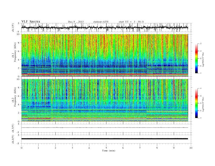Click the '3' tick on time axis
215x166 pixels.
tap(72, 148)
